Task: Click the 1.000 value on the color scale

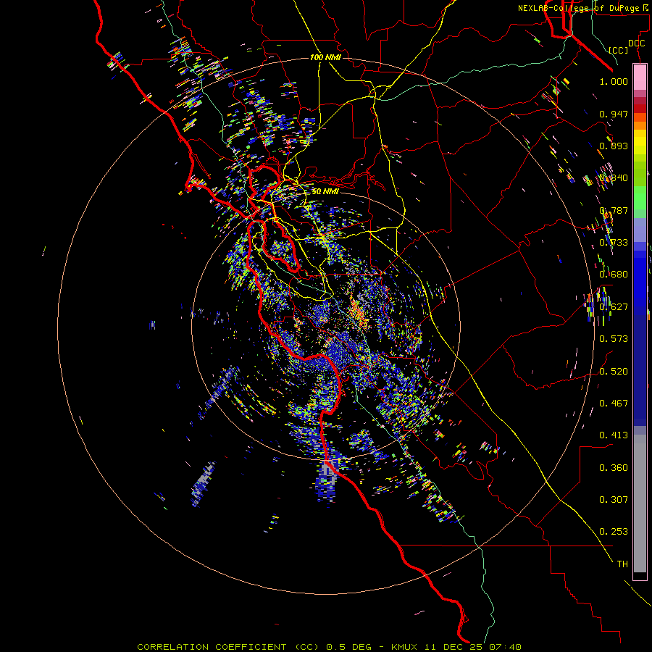Action: click(614, 81)
